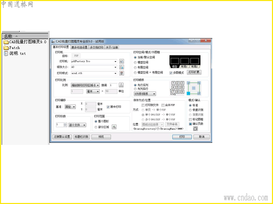Click the X offset input field
The image size is (273, 204).
[90, 104]
